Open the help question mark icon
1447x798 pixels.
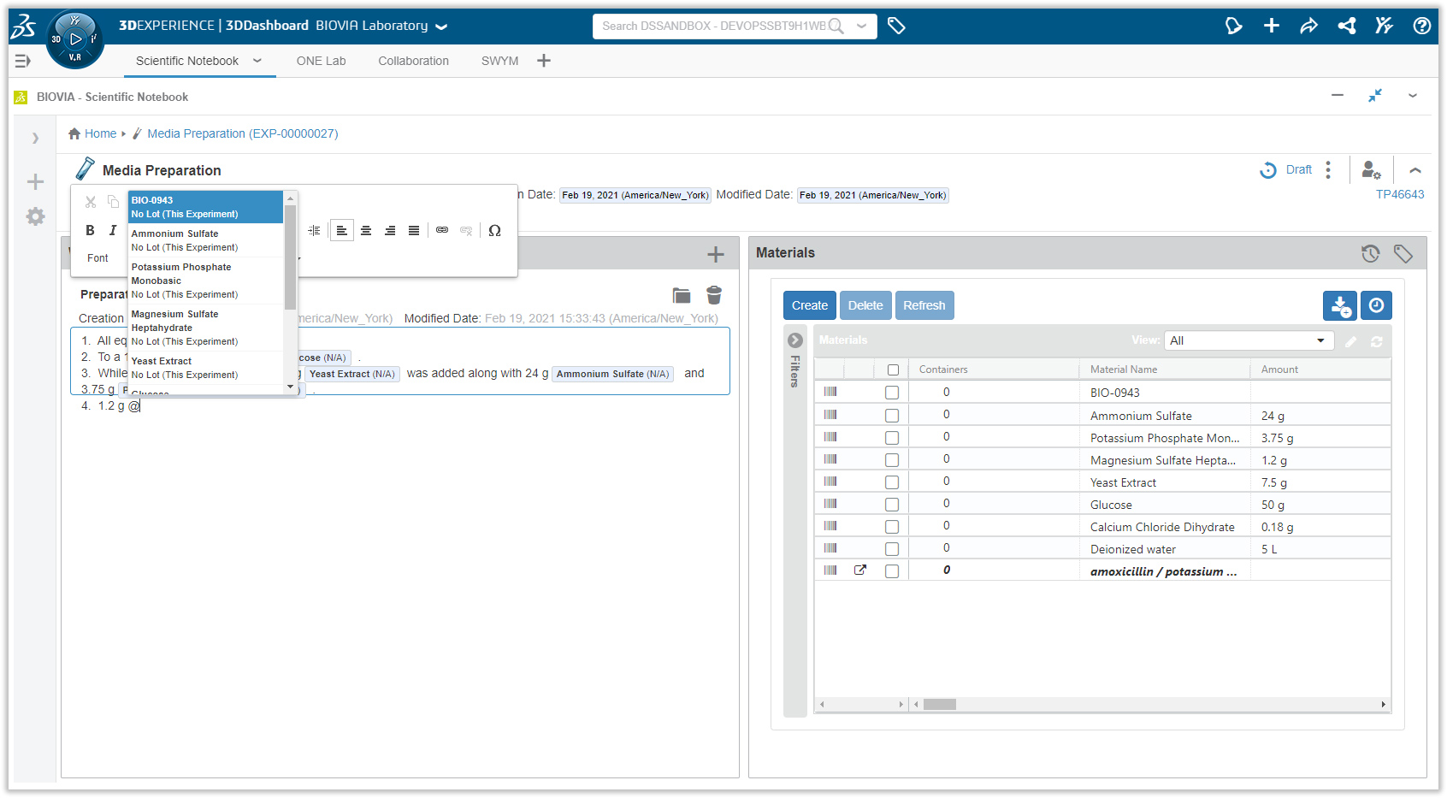[x=1421, y=26]
